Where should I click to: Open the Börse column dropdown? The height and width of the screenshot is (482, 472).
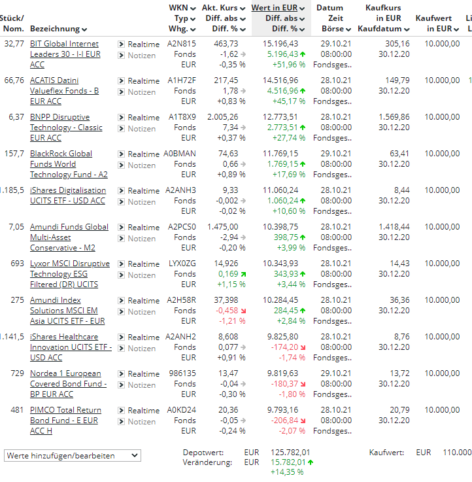pos(348,29)
